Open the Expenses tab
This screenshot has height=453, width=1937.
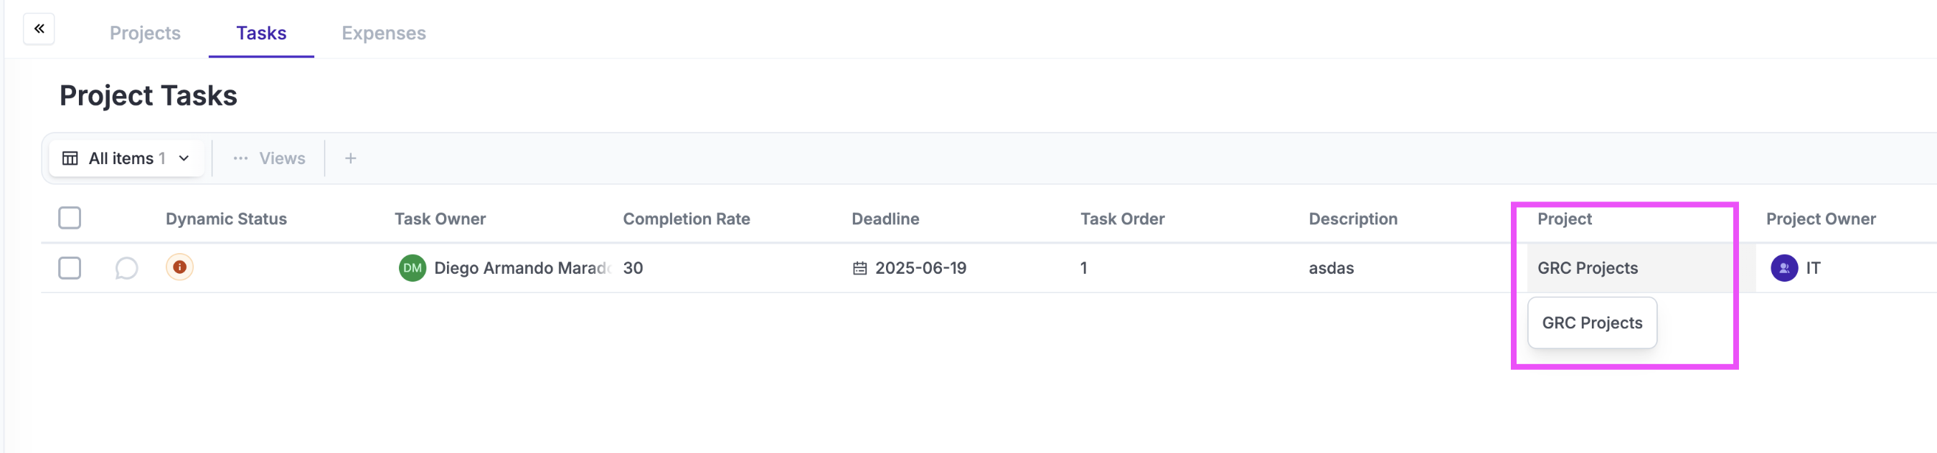coord(384,33)
